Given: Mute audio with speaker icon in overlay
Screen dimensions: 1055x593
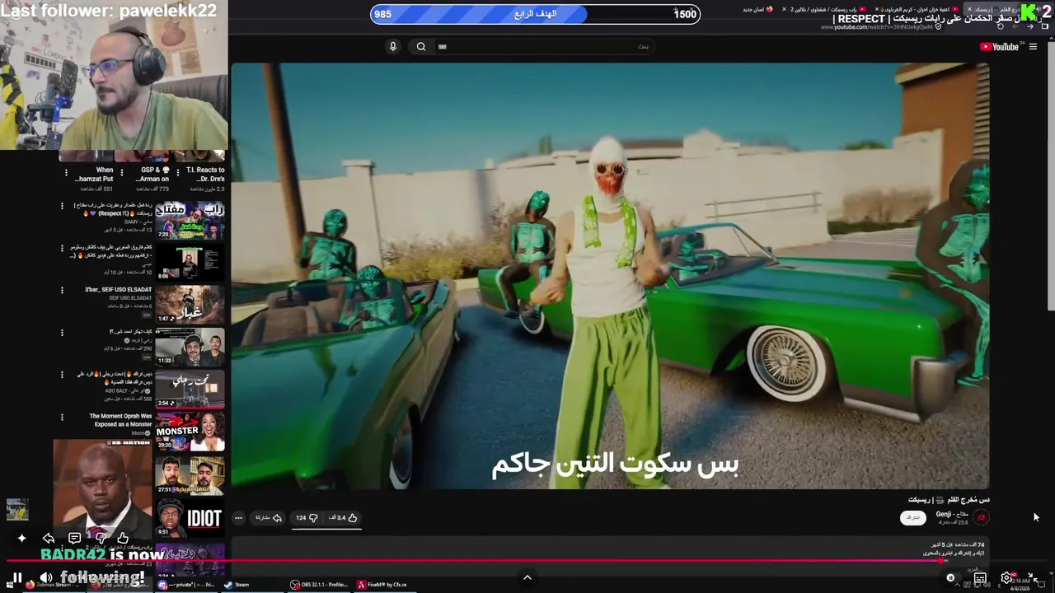Looking at the screenshot, I should [47, 577].
